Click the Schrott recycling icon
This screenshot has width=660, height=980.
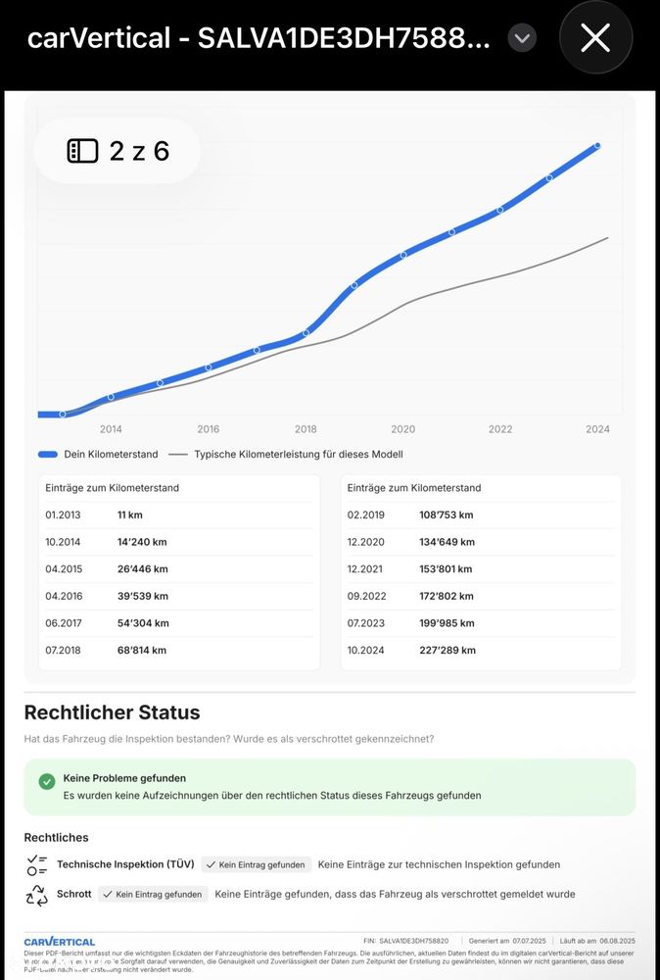coord(37,894)
